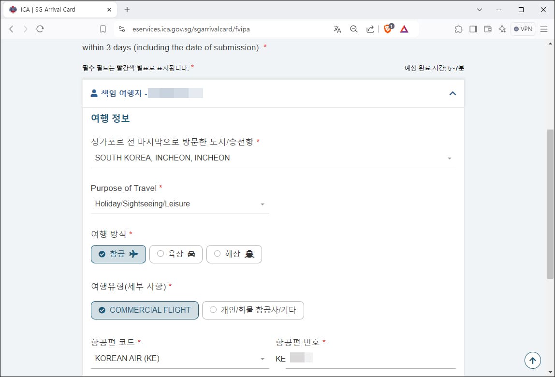Click the zoom magnifier icon in address bar

353,29
